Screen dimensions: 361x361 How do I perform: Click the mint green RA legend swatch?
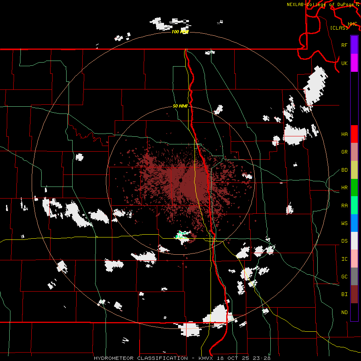click(354, 205)
